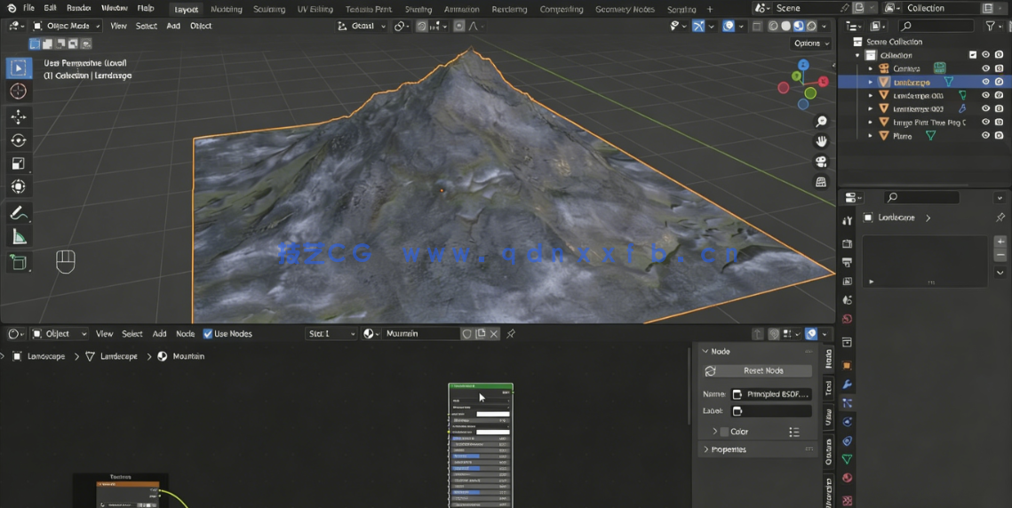1012x508 pixels.
Task: Open the Render menu
Action: click(79, 8)
